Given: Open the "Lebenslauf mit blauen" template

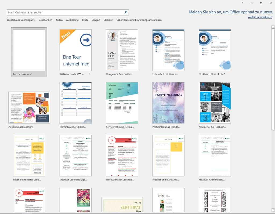Looking at the screenshot, I should (168, 50).
